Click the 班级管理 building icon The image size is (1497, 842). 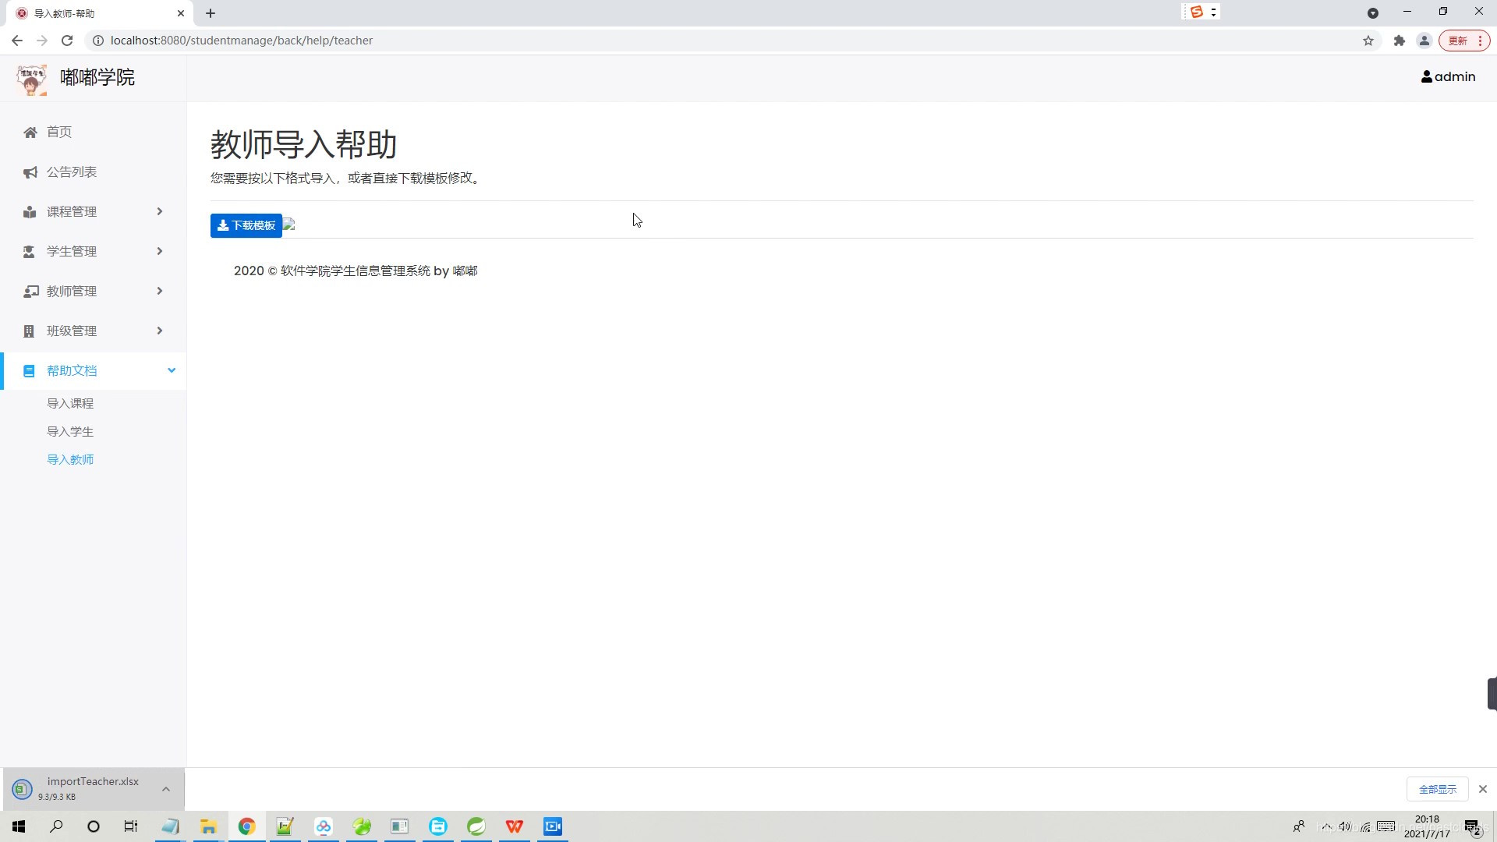(29, 331)
